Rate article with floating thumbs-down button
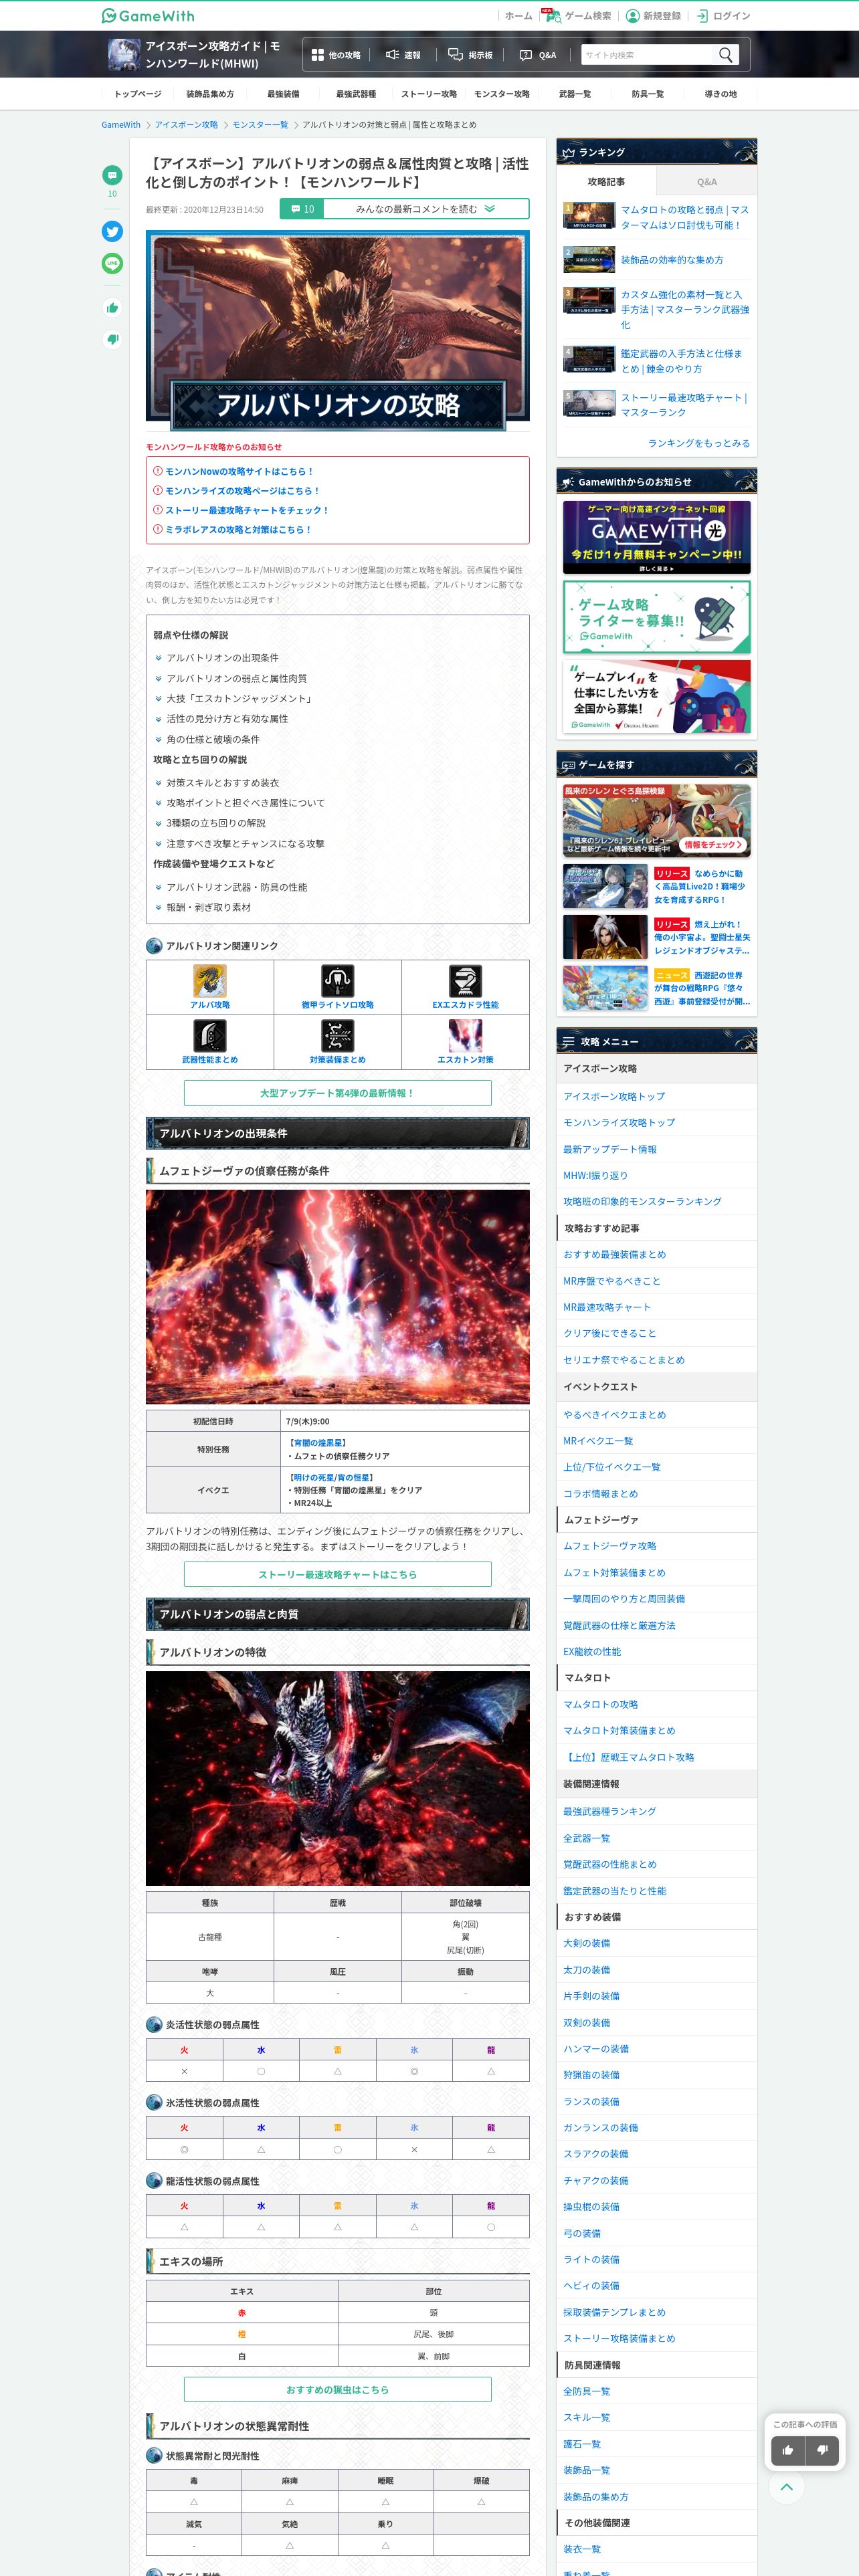Screen dimensions: 859x2576 click(x=822, y=2450)
